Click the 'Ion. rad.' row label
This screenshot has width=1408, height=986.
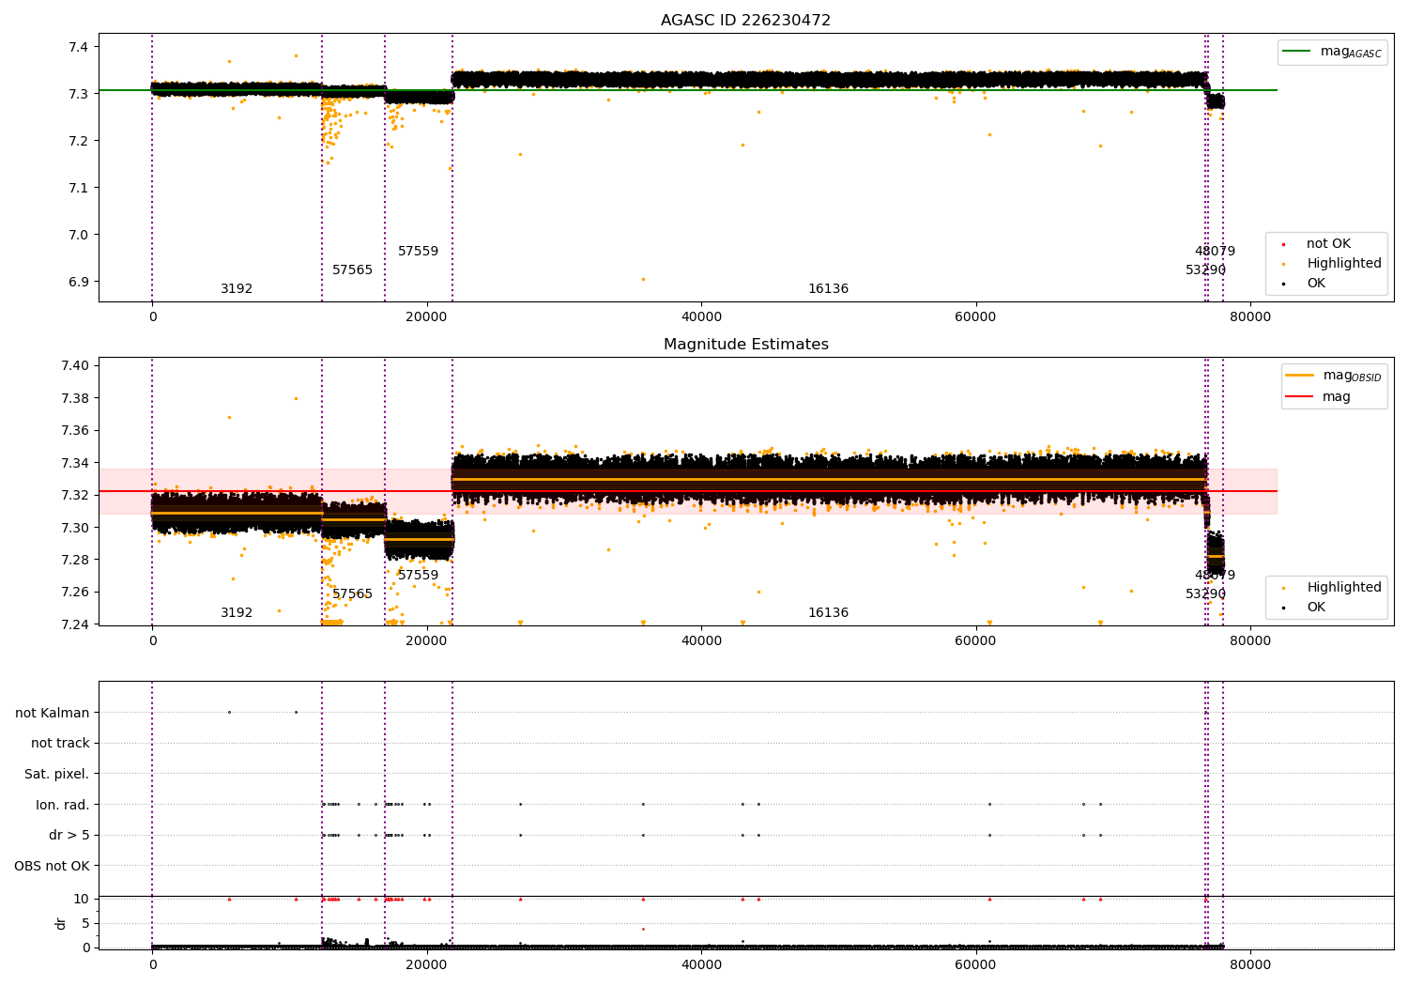(63, 805)
